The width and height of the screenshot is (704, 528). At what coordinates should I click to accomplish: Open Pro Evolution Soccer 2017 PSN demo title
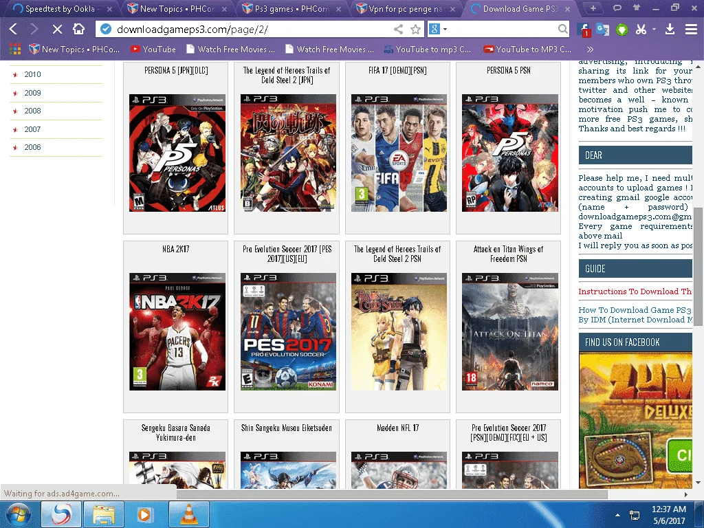[509, 432]
